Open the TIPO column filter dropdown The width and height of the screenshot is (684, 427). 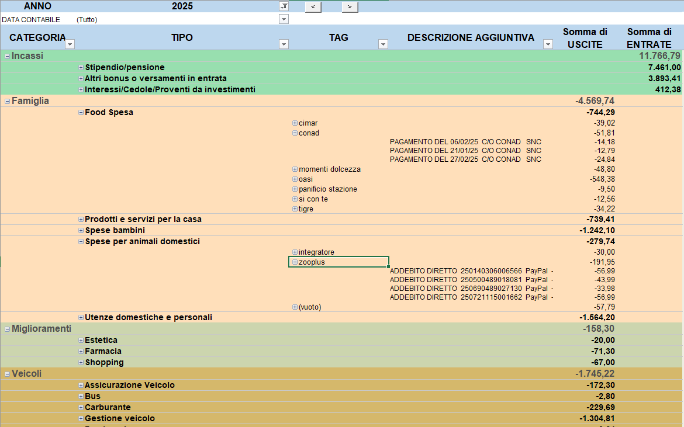click(284, 44)
